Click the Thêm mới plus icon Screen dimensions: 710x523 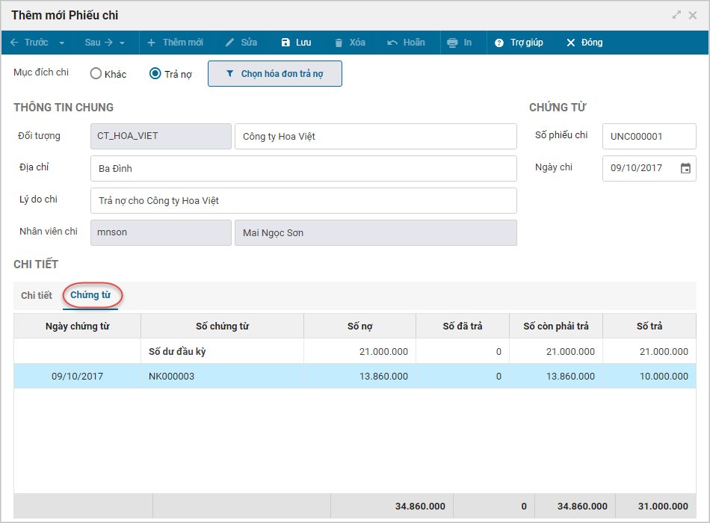point(151,43)
